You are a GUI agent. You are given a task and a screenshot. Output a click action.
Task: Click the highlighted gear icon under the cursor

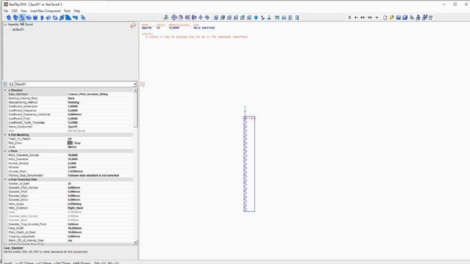point(22,18)
